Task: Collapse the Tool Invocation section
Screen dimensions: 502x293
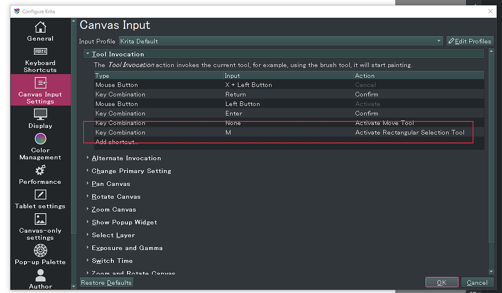Action: click(x=87, y=54)
